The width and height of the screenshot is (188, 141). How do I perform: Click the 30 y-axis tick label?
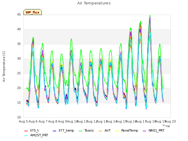coord(19,59)
